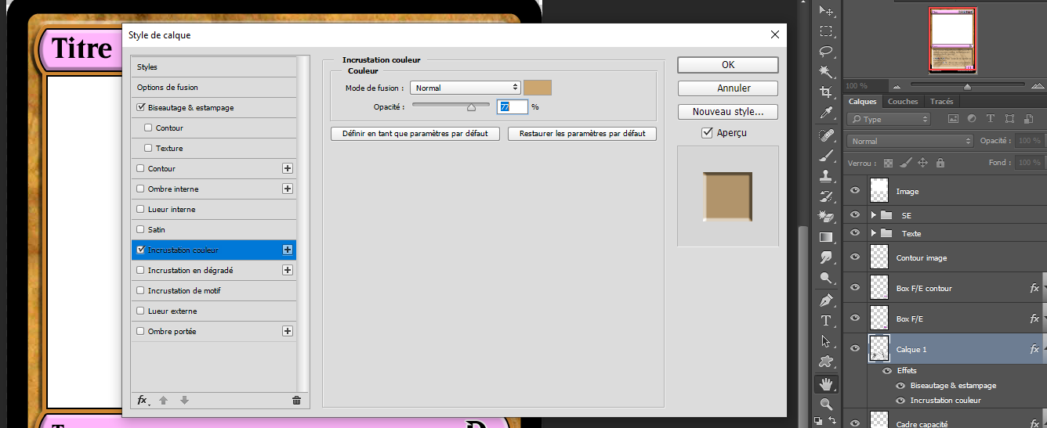Select the Pen tool
The image size is (1047, 428).
click(x=826, y=300)
